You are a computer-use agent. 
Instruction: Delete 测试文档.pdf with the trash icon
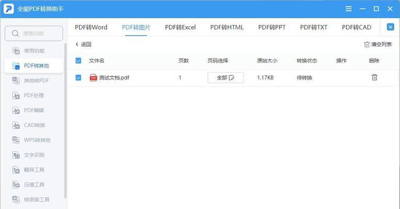tap(374, 77)
